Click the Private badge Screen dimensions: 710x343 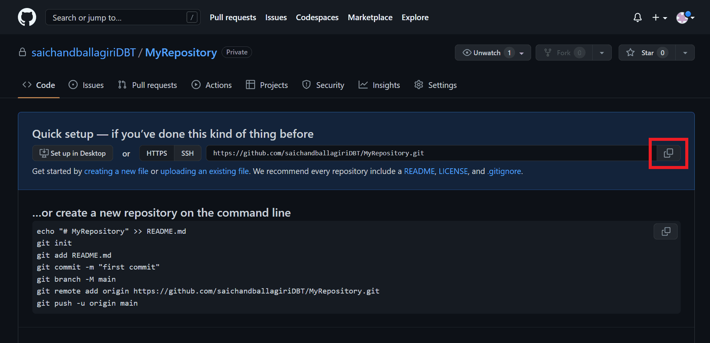pos(237,52)
